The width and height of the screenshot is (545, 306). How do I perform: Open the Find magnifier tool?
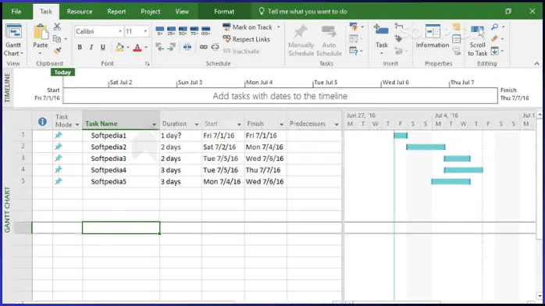tap(494, 27)
